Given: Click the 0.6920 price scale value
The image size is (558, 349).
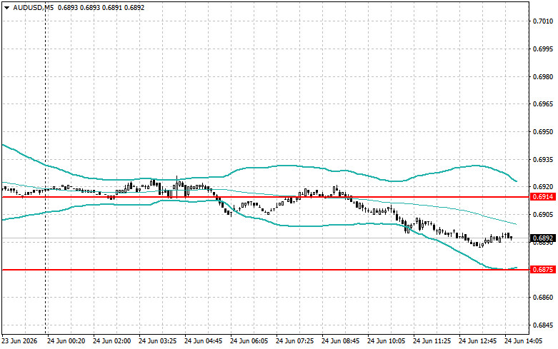Looking at the screenshot, I should (x=543, y=187).
